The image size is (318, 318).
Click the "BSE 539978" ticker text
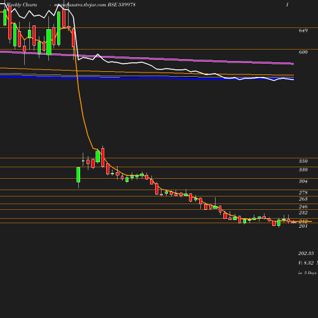tap(121, 4)
